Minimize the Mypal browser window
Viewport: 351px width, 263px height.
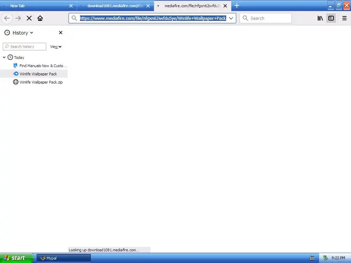click(x=331, y=5)
